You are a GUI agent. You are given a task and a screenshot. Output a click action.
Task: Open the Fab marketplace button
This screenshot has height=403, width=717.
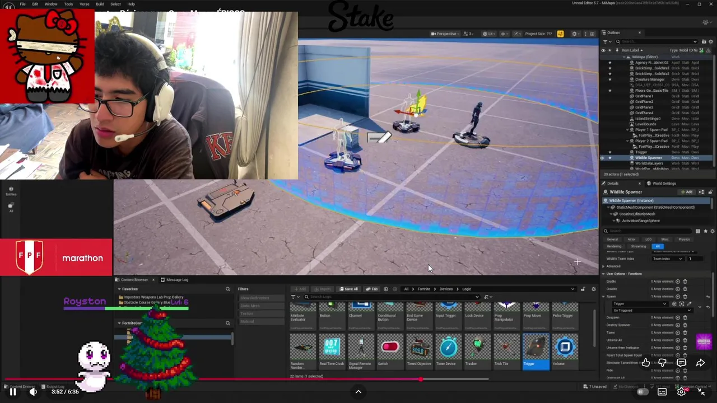coord(372,289)
